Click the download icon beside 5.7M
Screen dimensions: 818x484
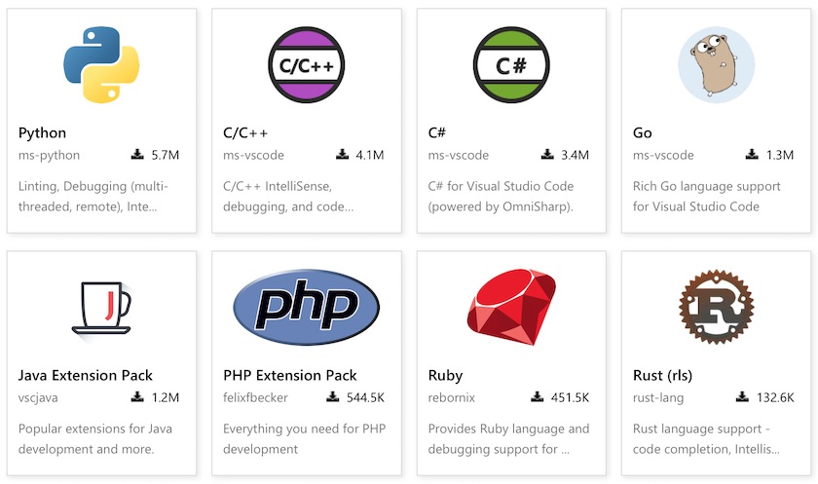(x=137, y=155)
